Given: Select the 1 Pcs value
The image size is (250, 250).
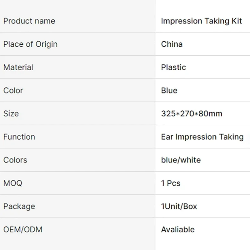Looking at the screenshot, I should point(171,183).
